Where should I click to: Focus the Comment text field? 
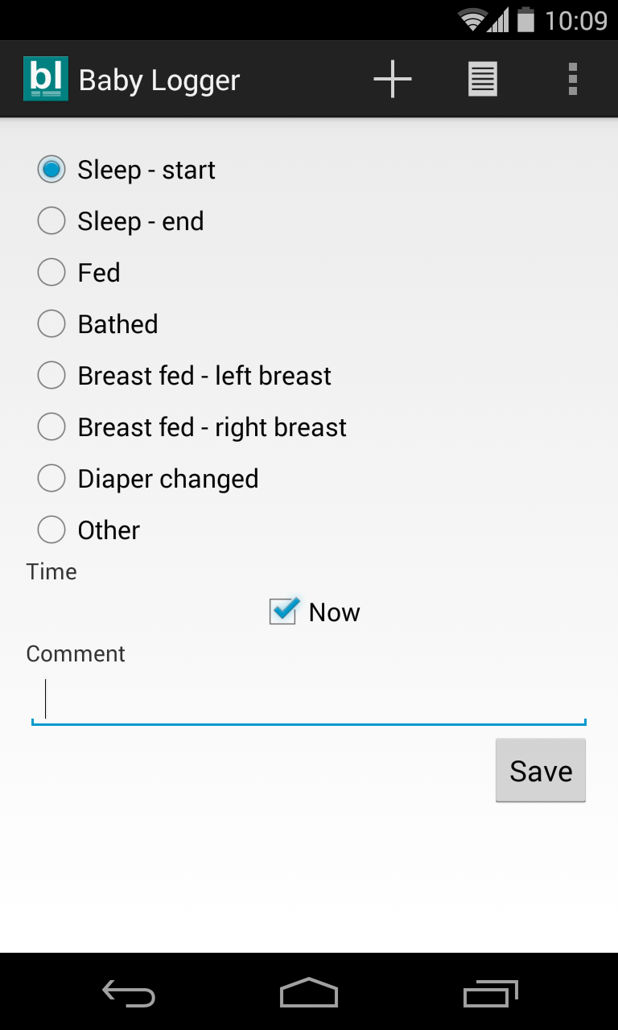tap(309, 700)
